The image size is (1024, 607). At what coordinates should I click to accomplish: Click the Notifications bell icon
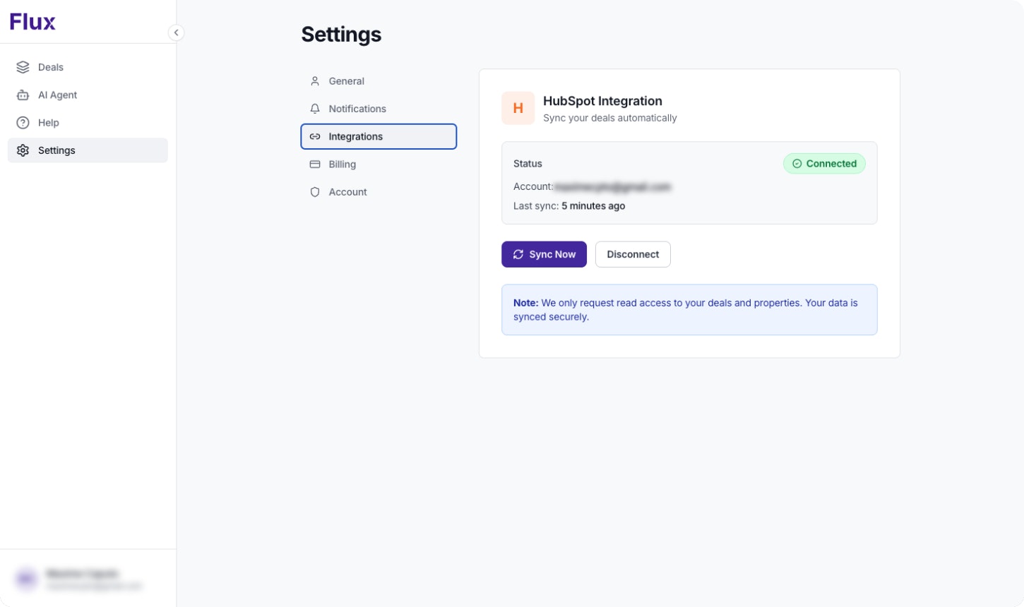[315, 109]
